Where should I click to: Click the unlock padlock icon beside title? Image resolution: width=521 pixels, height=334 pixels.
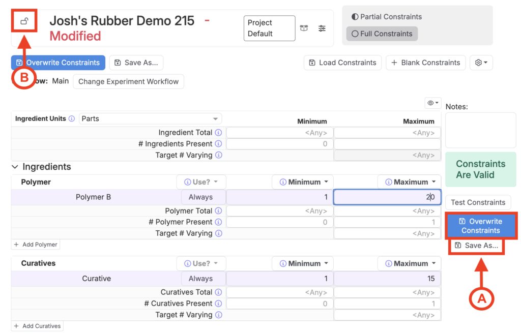[24, 21]
